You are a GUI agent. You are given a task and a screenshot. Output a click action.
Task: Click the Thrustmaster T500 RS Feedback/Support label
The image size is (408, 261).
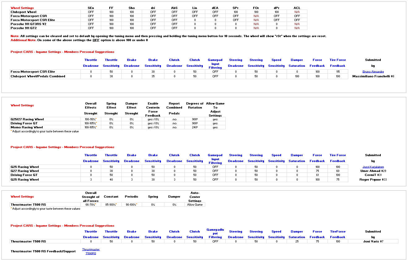click(43, 251)
